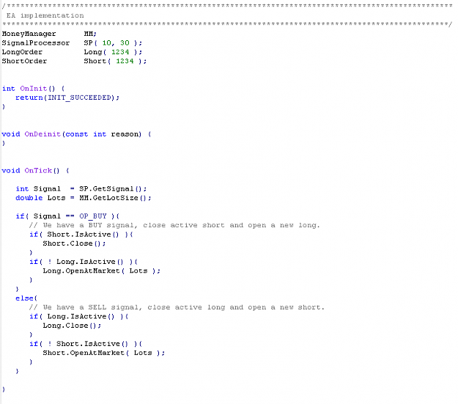The width and height of the screenshot is (458, 404).
Task: Click the ShortOrder type declaration
Action: pyautogui.click(x=24, y=61)
